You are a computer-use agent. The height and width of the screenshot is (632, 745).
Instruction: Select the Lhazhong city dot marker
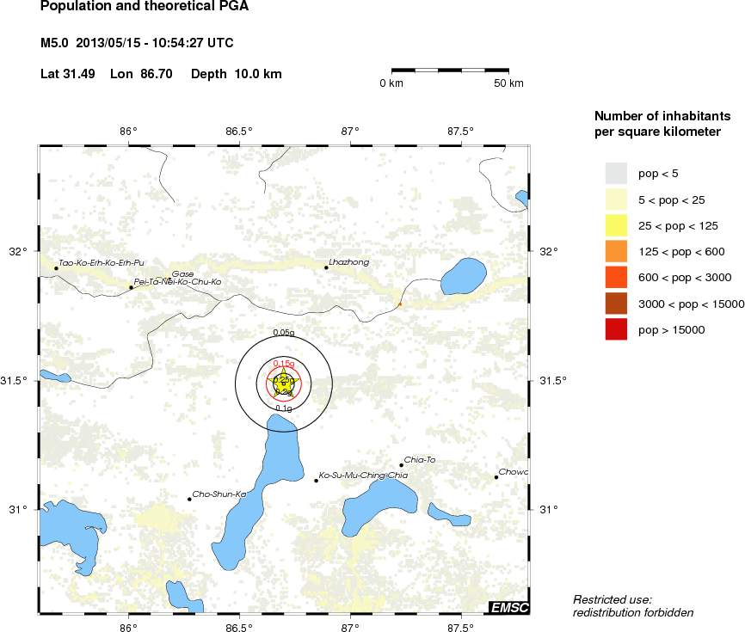tap(326, 267)
